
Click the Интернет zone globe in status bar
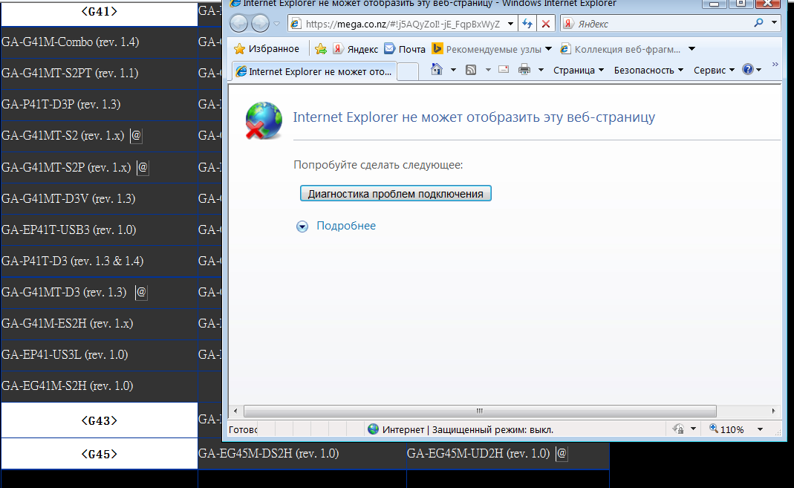coord(373,429)
